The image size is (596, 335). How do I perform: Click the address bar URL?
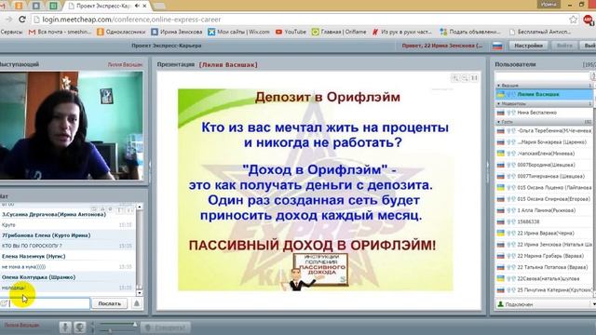(131, 20)
